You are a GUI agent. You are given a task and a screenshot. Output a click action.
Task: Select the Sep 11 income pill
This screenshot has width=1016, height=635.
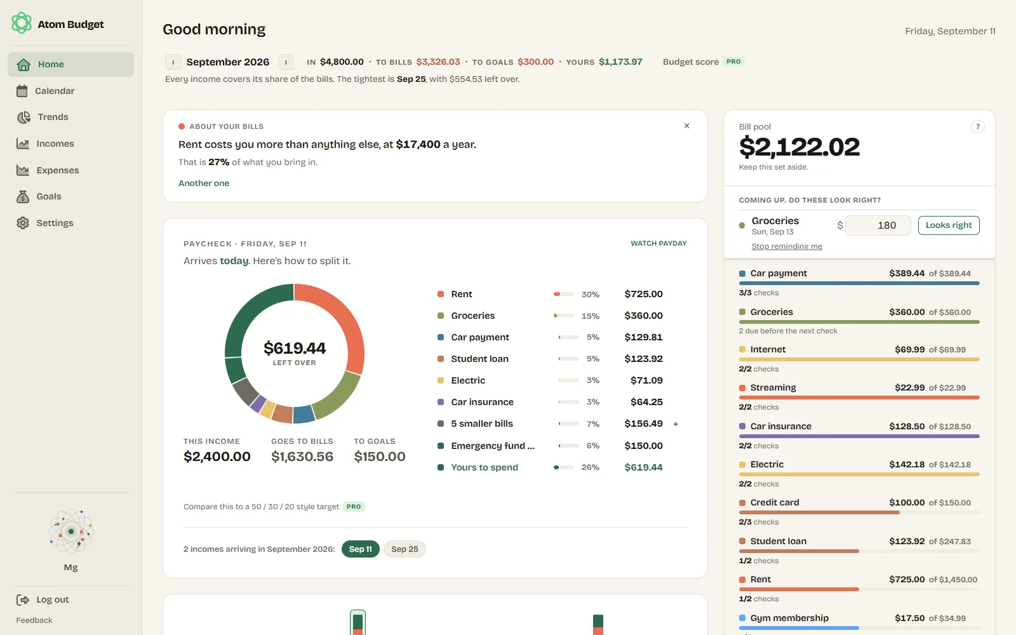[361, 549]
